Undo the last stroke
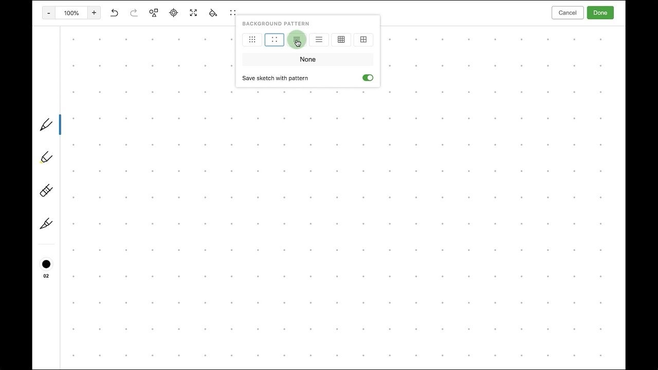The width and height of the screenshot is (658, 370). pyautogui.click(x=114, y=13)
